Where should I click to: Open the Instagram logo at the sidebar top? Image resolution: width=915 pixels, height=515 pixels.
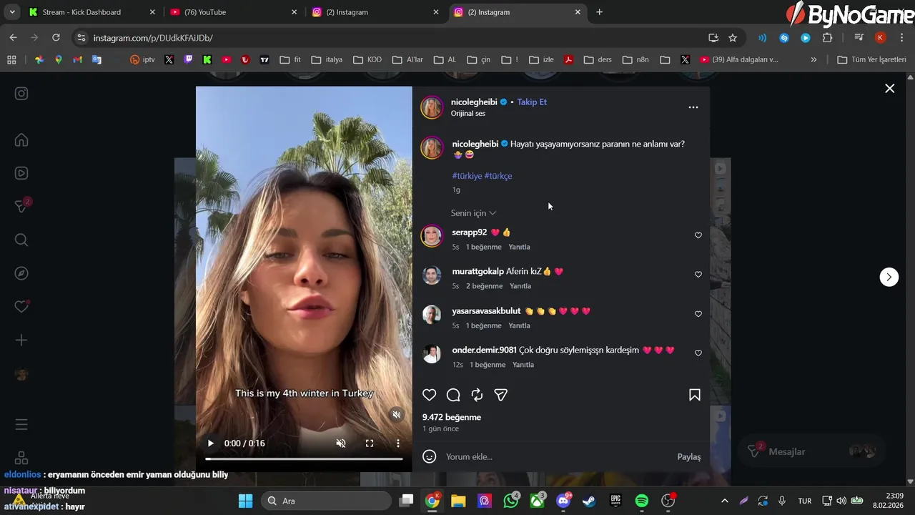[x=21, y=93]
